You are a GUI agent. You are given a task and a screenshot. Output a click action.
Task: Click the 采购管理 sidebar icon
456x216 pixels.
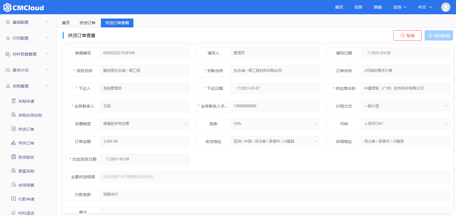tap(8, 86)
